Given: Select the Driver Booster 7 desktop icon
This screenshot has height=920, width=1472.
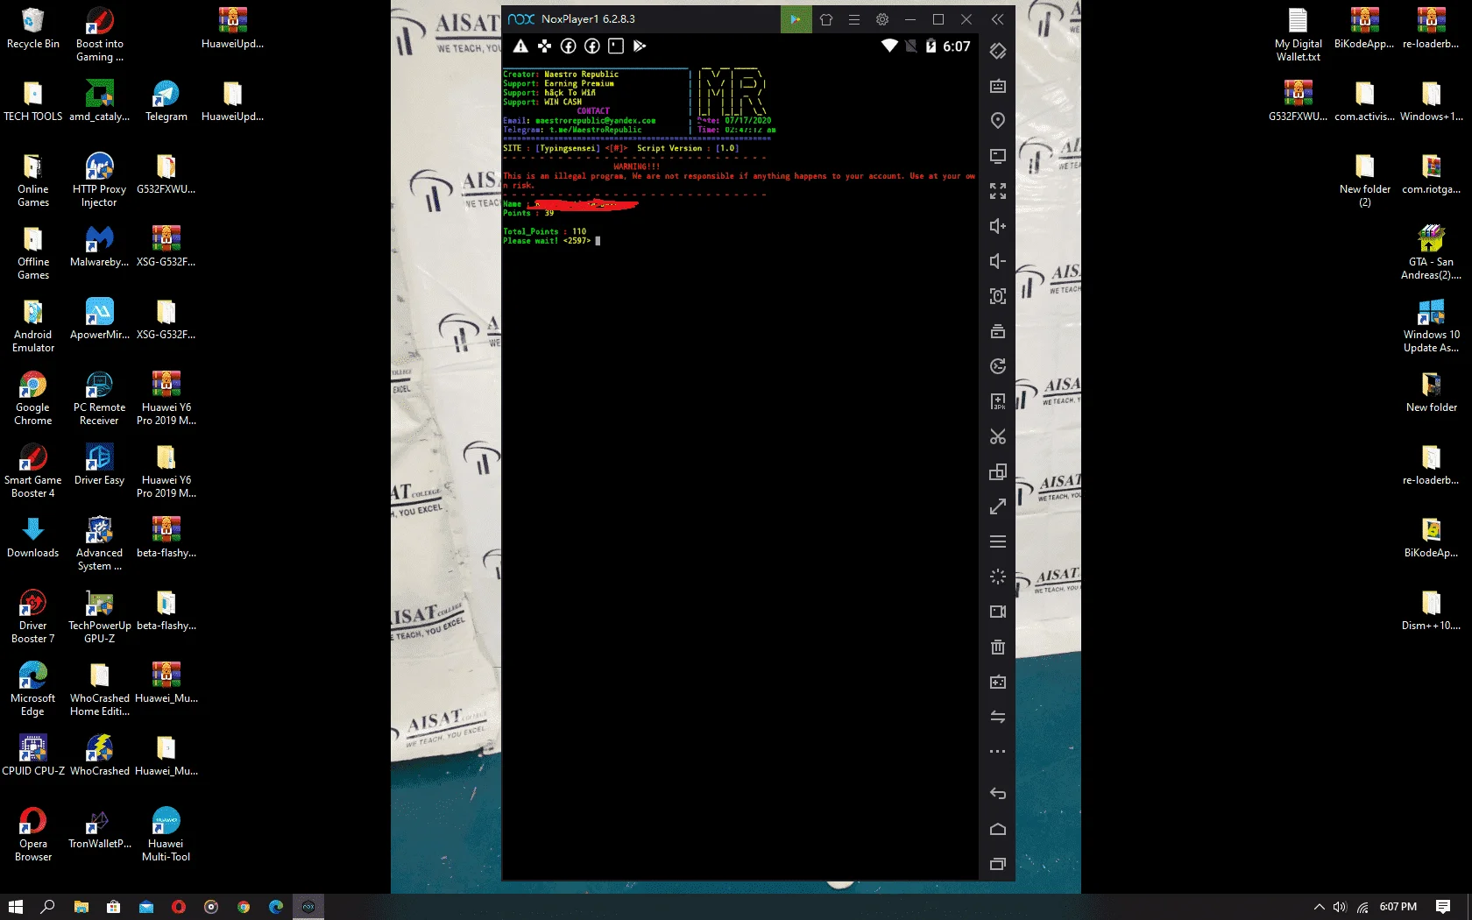Looking at the screenshot, I should (x=33, y=617).
